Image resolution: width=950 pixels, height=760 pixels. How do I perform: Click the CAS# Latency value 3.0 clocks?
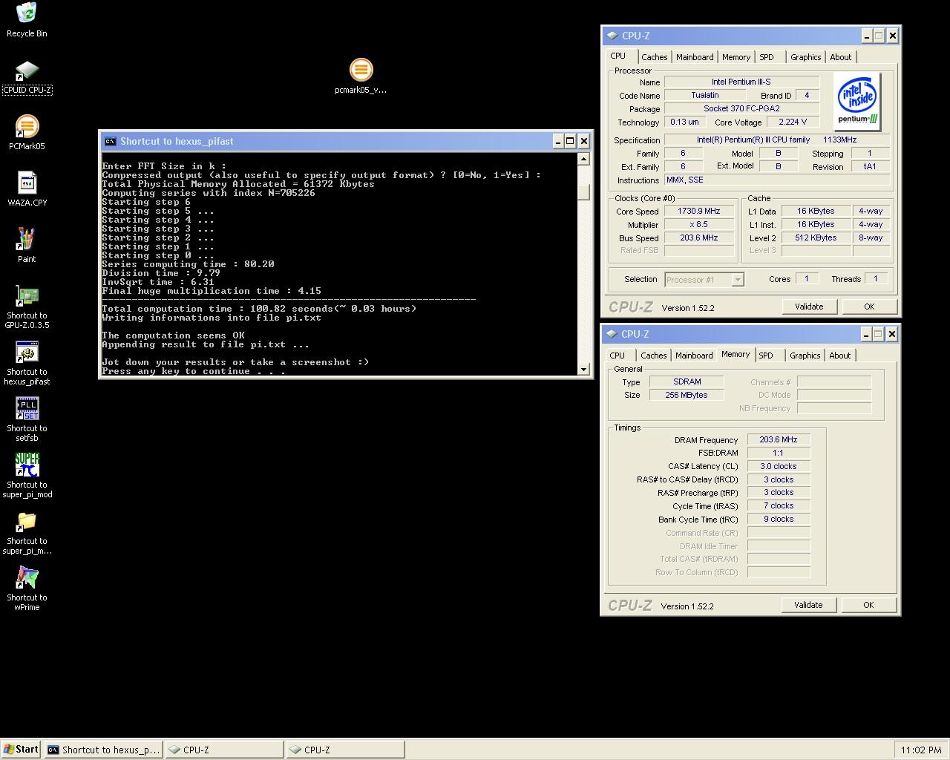pyautogui.click(x=779, y=467)
